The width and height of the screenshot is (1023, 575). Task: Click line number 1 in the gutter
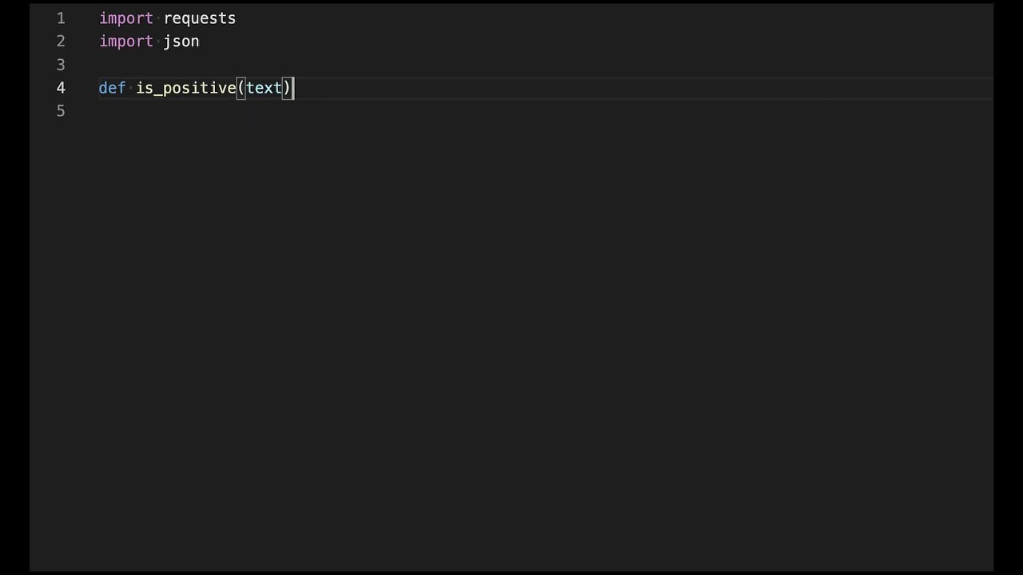point(61,18)
